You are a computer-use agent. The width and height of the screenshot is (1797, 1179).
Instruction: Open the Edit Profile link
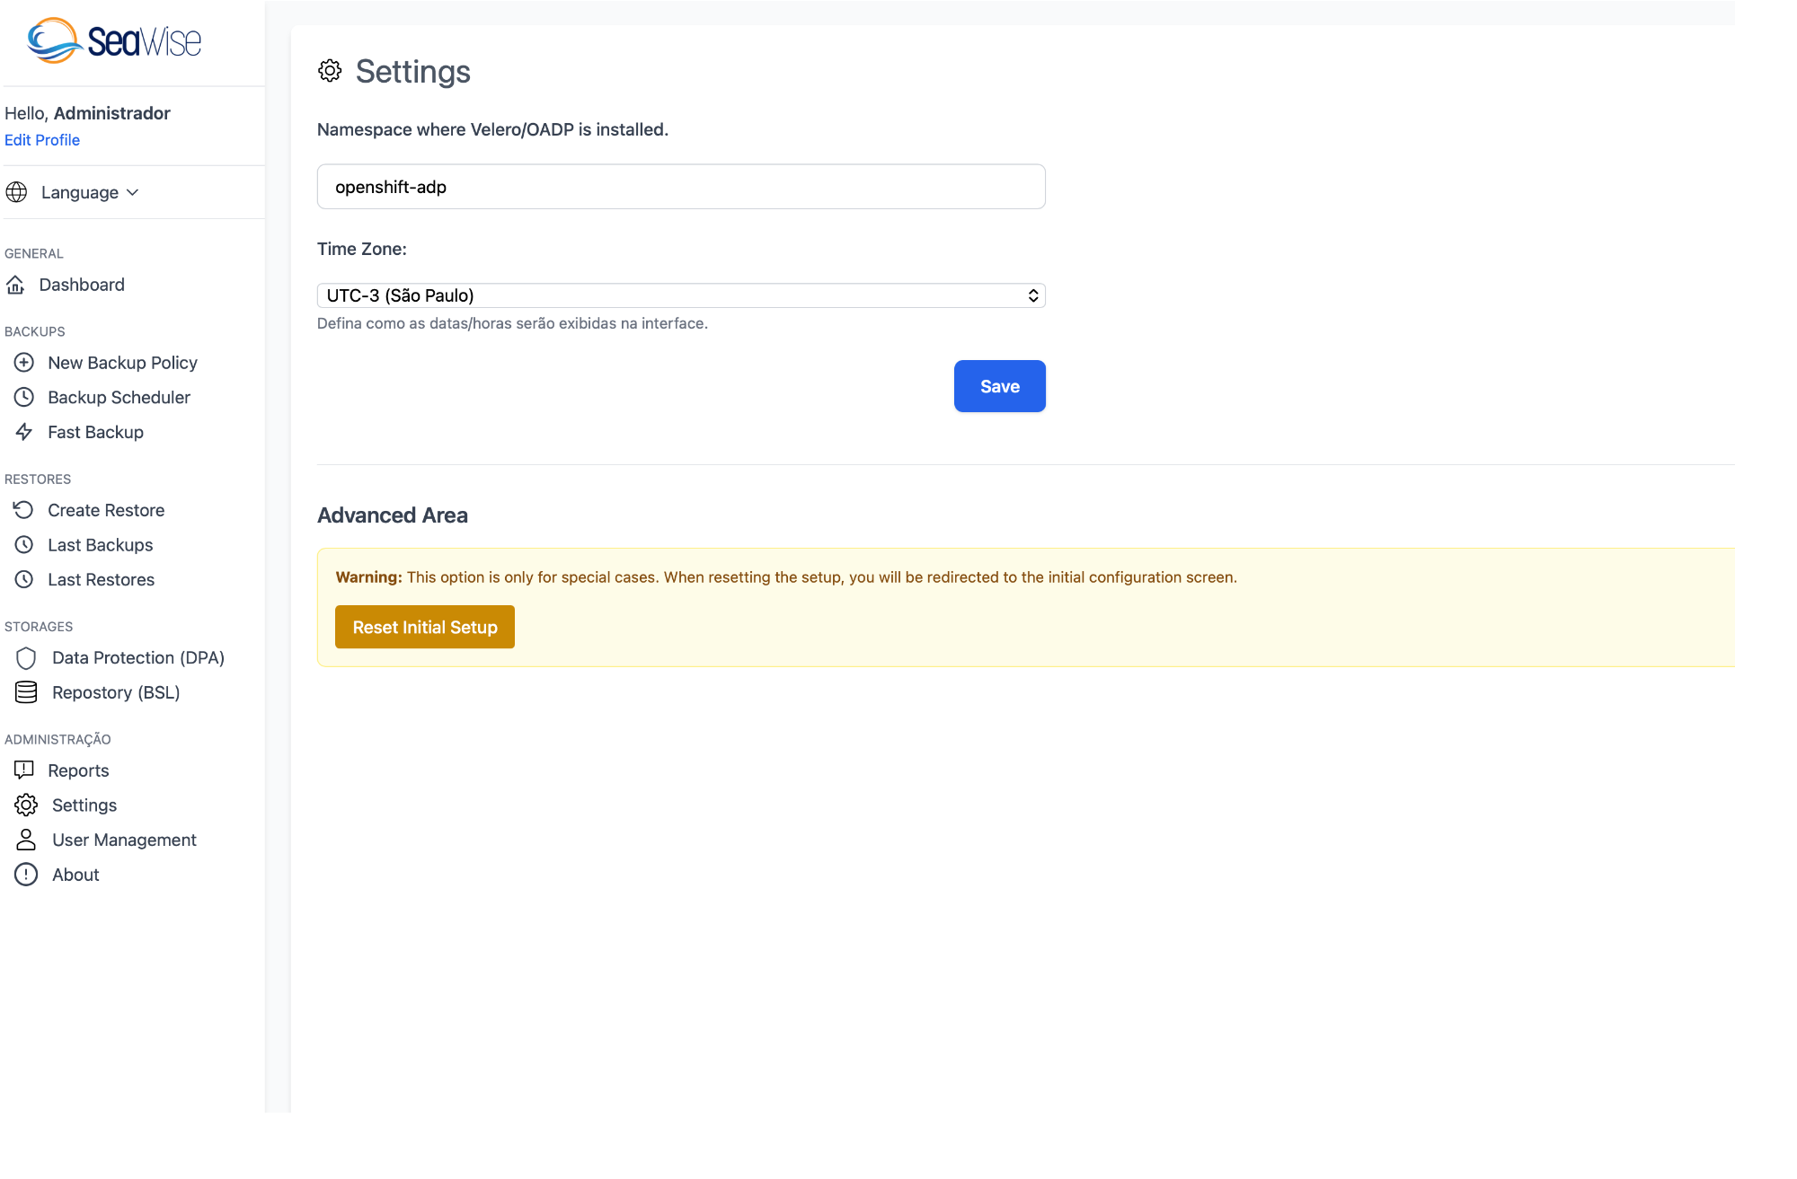click(42, 140)
